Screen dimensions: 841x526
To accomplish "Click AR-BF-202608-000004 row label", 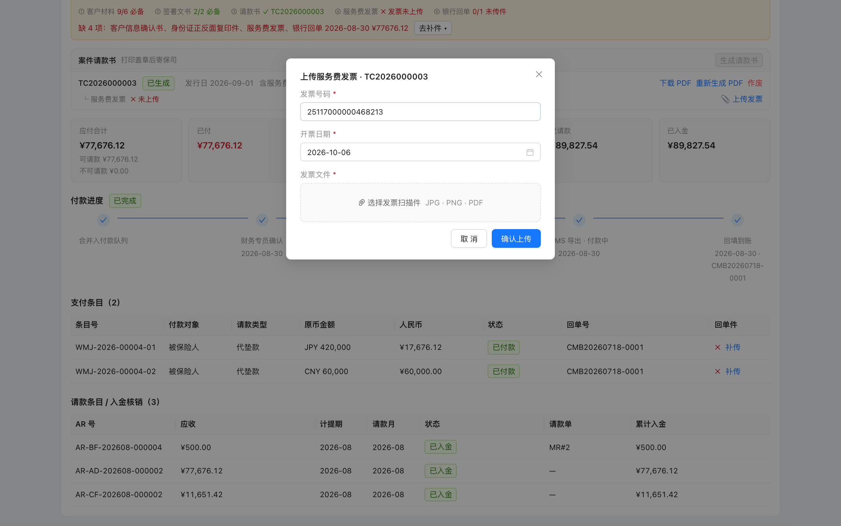I will (119, 447).
